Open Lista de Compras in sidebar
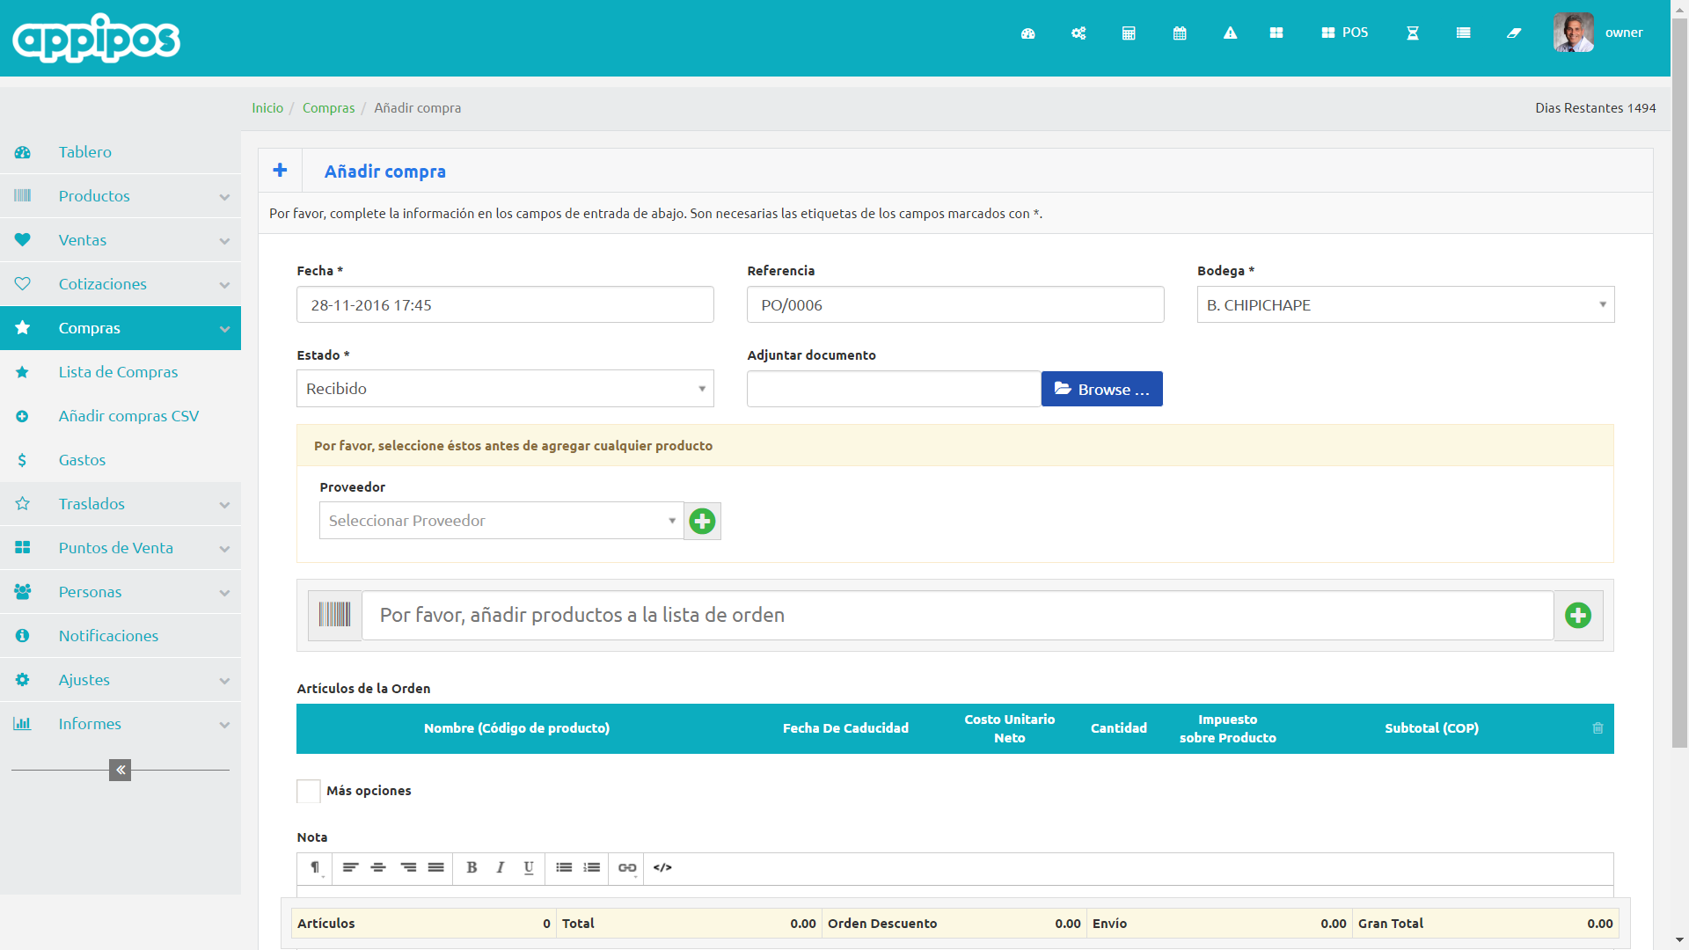The height and width of the screenshot is (950, 1689). click(x=118, y=372)
